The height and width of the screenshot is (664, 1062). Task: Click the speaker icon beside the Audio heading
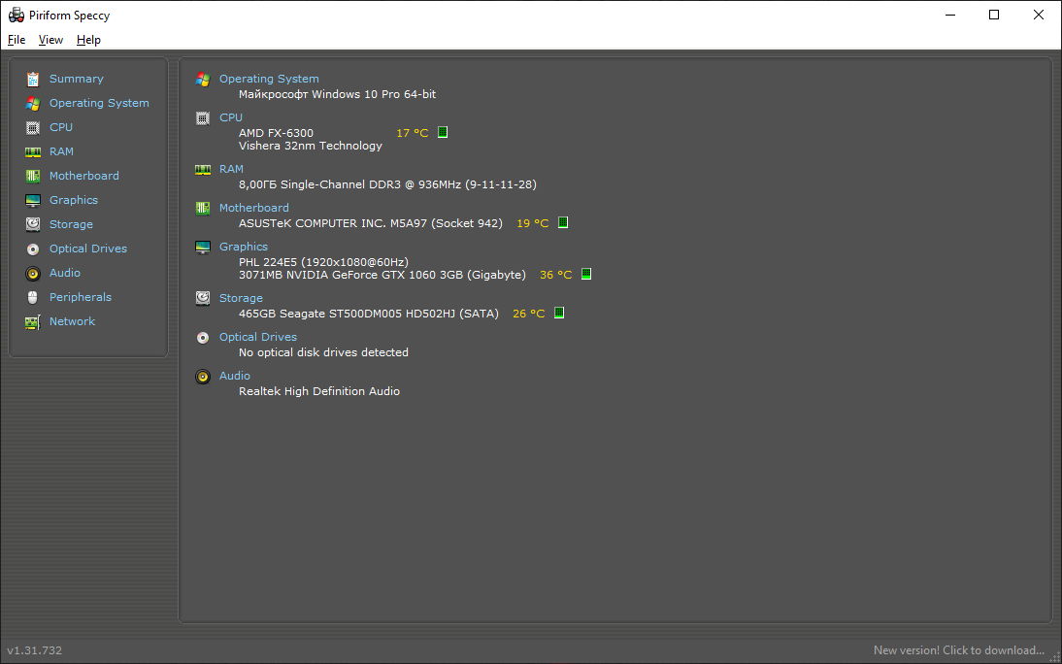pyautogui.click(x=203, y=376)
